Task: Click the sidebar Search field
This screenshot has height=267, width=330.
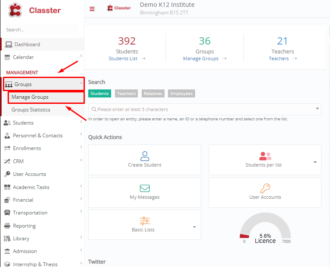Action: click(x=42, y=30)
